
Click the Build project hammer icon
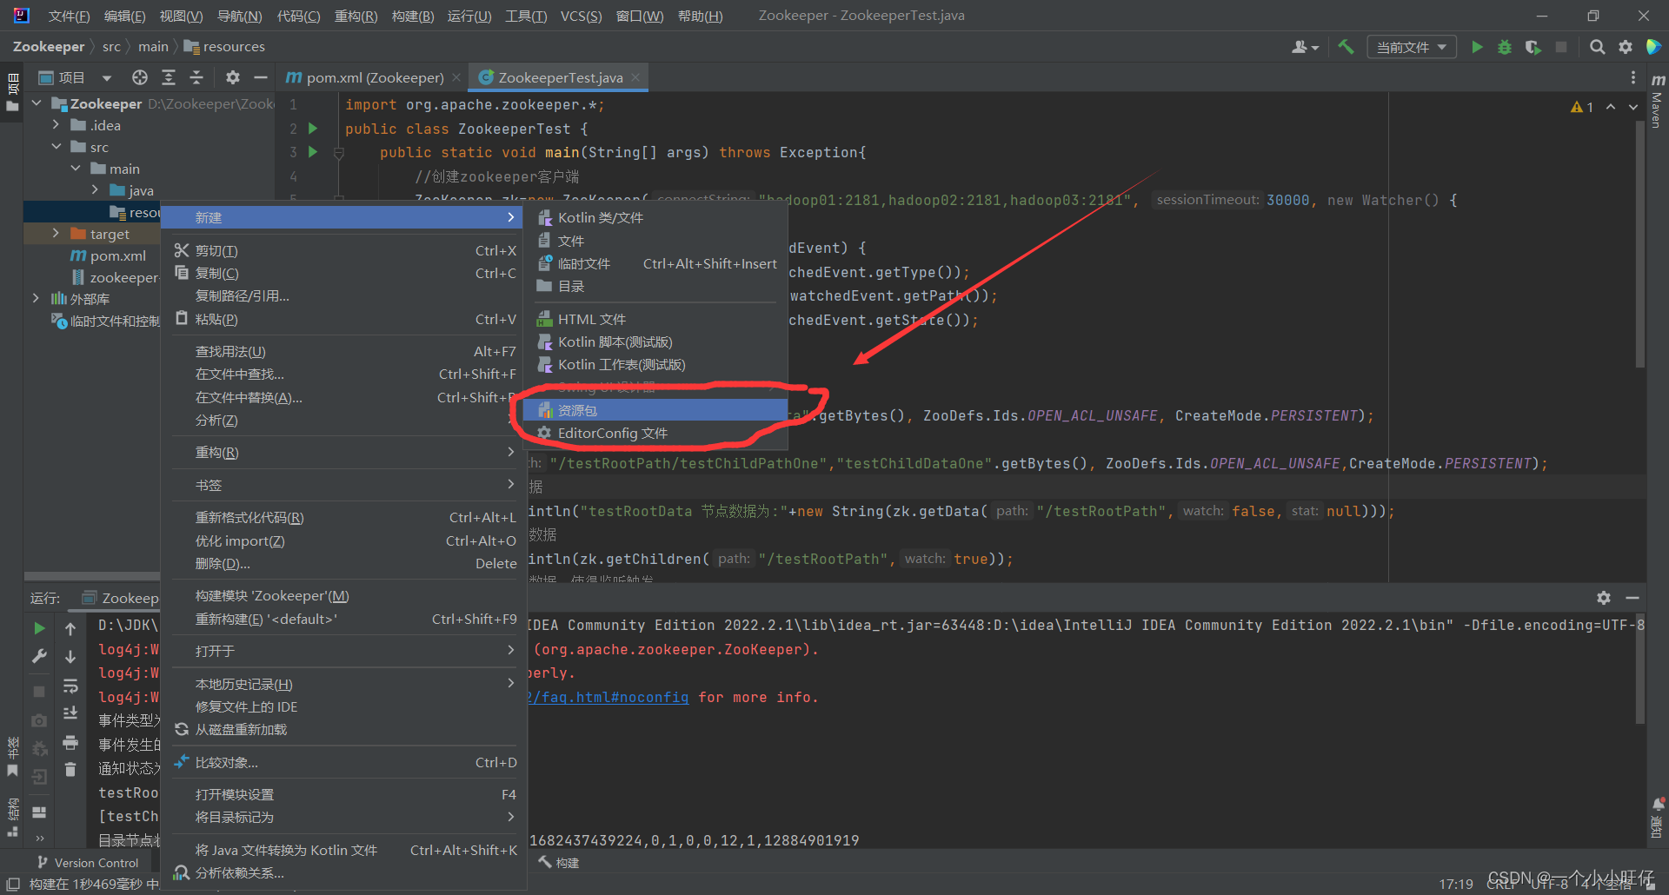(x=1346, y=47)
